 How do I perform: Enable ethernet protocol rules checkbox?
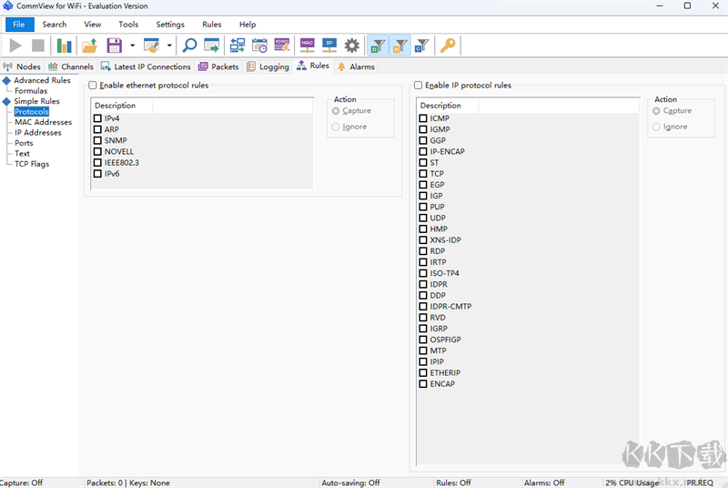tap(93, 86)
